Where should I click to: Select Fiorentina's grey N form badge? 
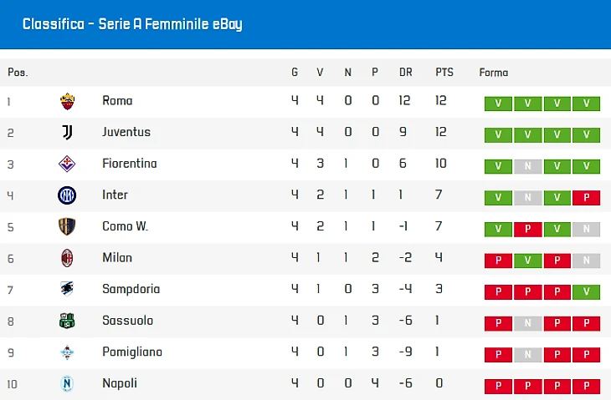click(x=527, y=166)
